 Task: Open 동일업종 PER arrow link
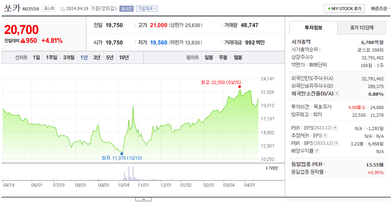pyautogui.click(x=324, y=164)
